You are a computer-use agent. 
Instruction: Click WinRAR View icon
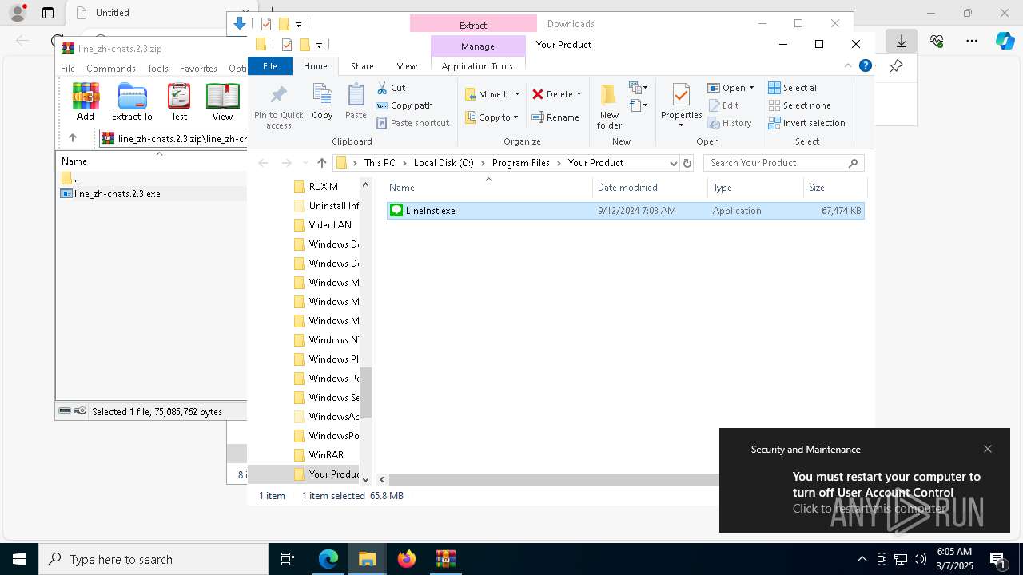222,101
